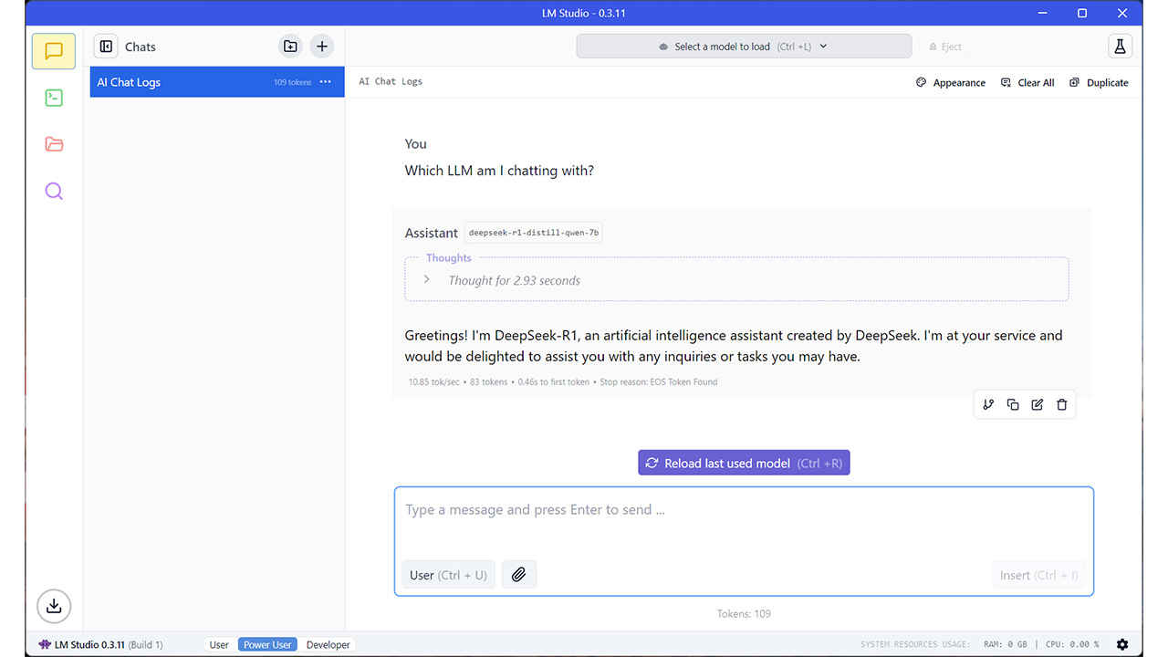Screen dimensions: 1168x657
Task: Edit the assistant message
Action: [x=1038, y=404]
